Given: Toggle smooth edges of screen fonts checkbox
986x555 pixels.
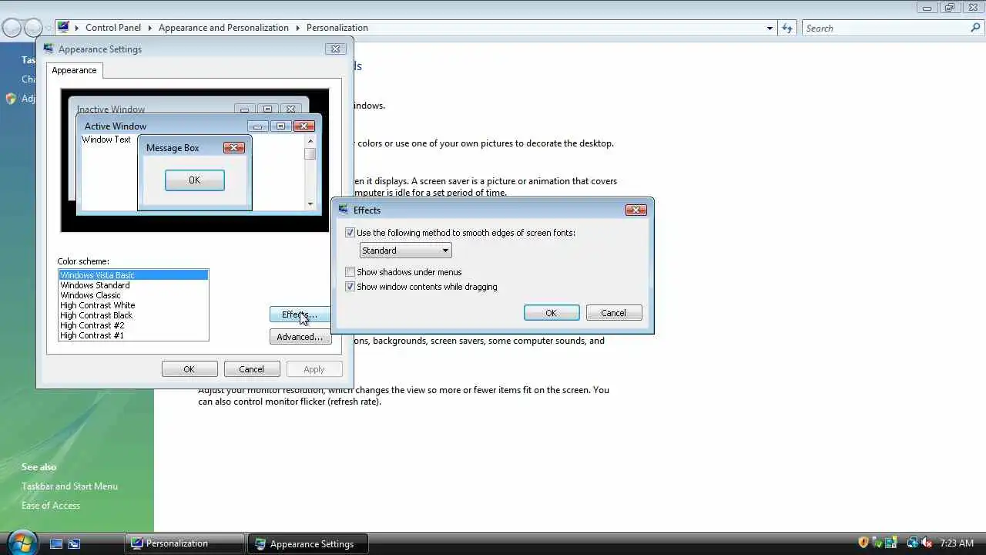Looking at the screenshot, I should click(350, 233).
